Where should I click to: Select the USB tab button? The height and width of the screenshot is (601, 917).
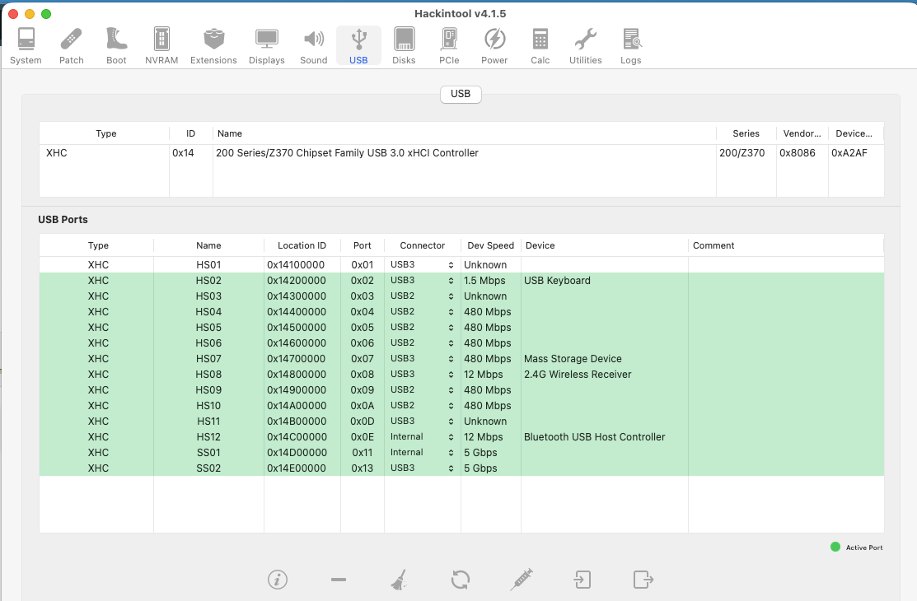(461, 94)
